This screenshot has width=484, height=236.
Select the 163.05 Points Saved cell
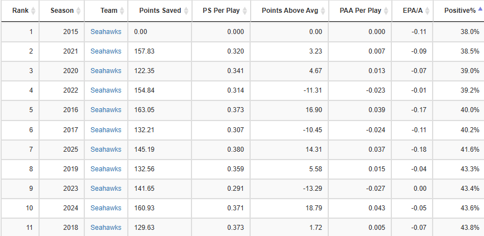pyautogui.click(x=146, y=110)
